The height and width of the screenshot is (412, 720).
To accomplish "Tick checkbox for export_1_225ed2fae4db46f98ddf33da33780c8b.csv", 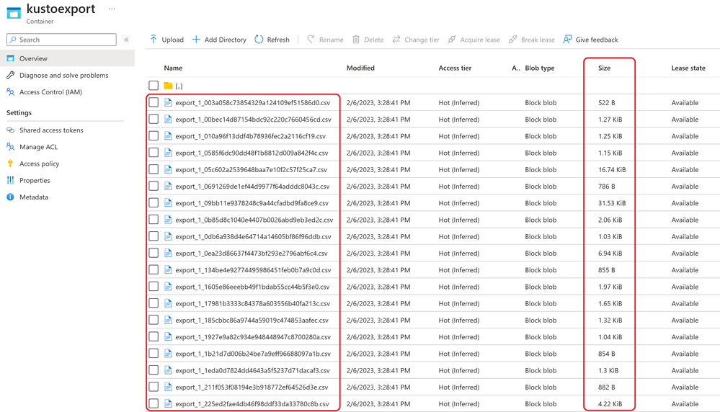I will tap(154, 404).
